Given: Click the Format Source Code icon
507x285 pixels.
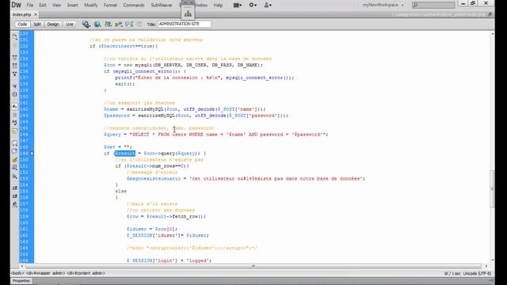Looking at the screenshot, I should [x=15, y=204].
